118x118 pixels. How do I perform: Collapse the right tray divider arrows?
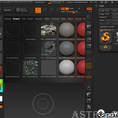[93, 65]
